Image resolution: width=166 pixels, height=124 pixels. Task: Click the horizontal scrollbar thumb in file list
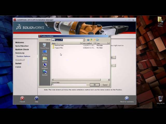click(x=77, y=80)
